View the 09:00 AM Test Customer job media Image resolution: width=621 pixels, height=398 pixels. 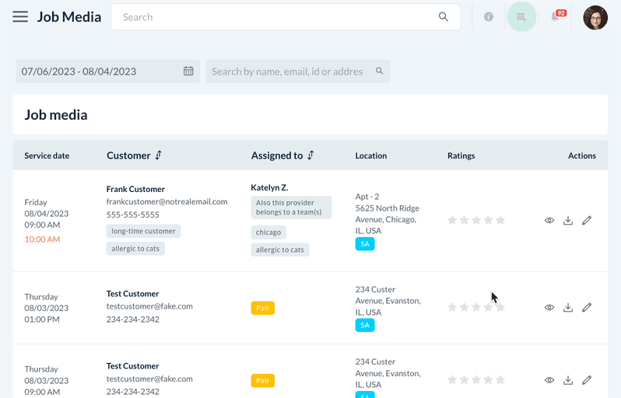point(549,380)
